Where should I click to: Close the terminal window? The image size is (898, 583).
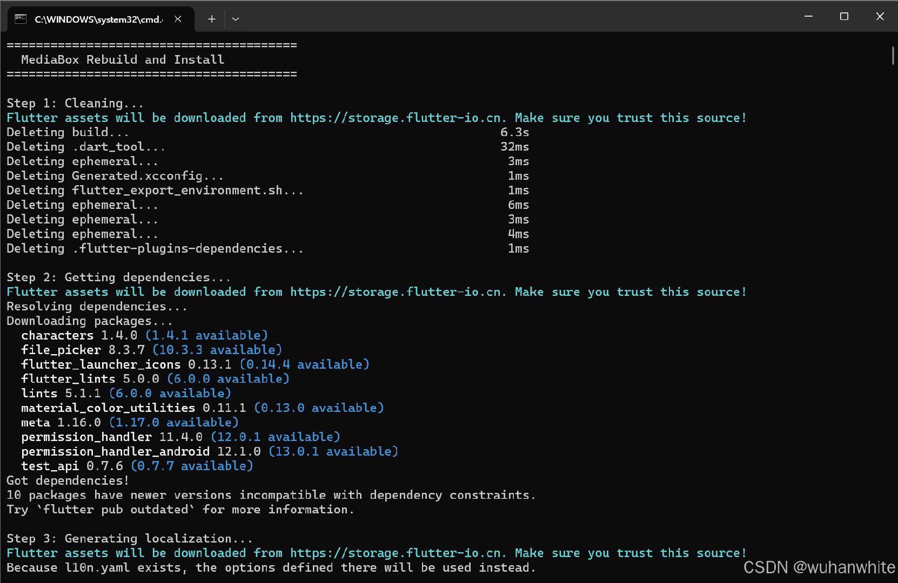[880, 17]
